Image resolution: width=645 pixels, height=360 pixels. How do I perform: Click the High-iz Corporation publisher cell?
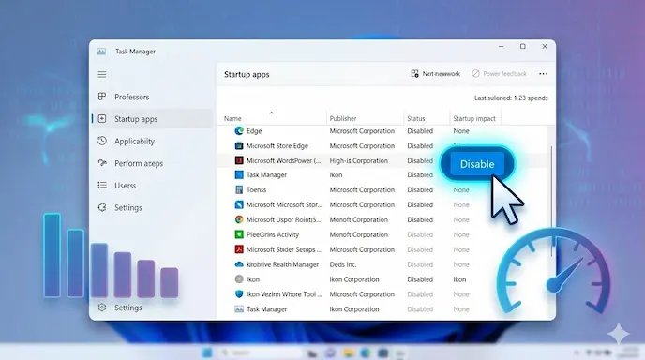tap(359, 160)
